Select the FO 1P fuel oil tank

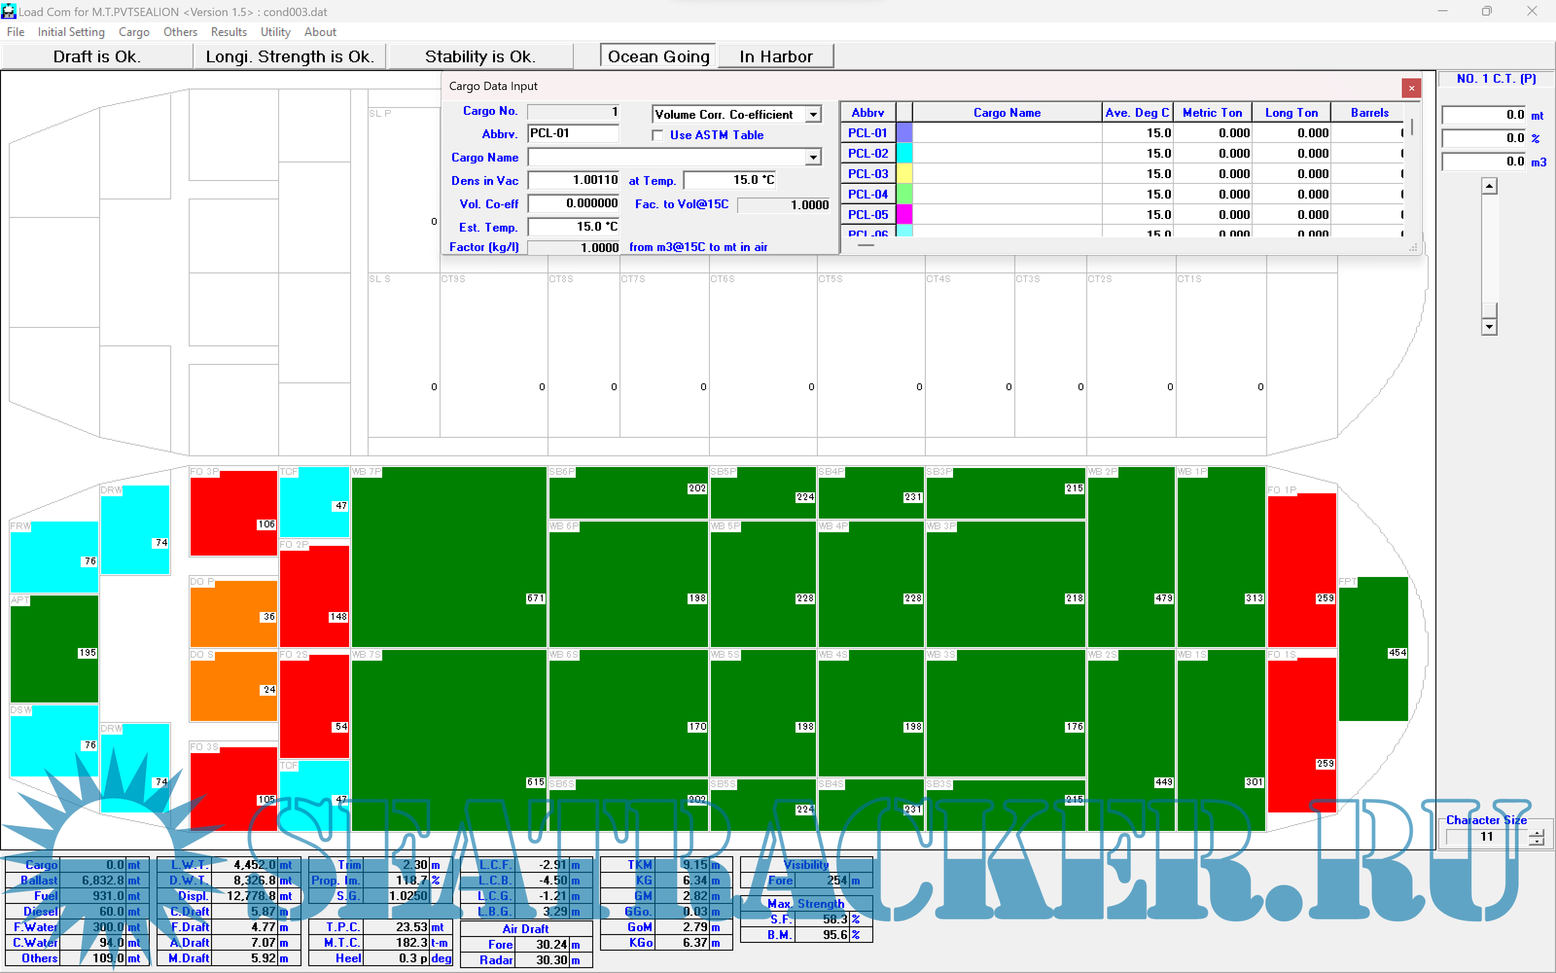click(x=1301, y=569)
